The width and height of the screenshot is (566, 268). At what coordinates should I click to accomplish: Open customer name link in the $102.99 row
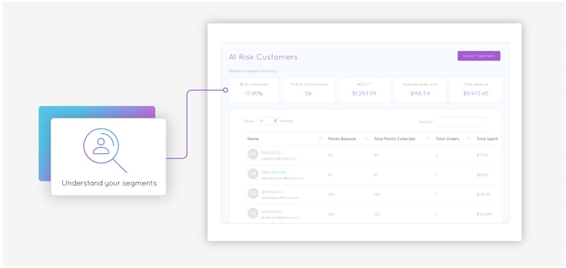271,211
